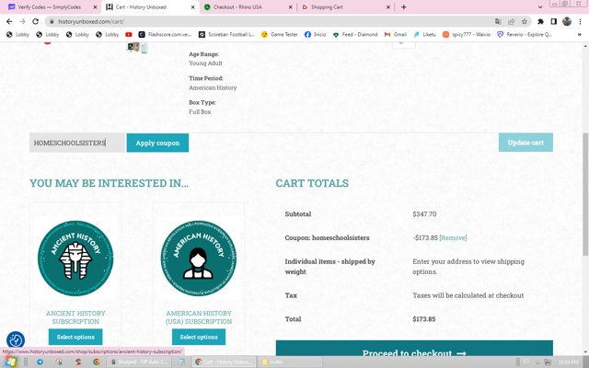Screen dimensions: 589x368
Task: Open the Gmail bookmark
Action: click(x=396, y=35)
